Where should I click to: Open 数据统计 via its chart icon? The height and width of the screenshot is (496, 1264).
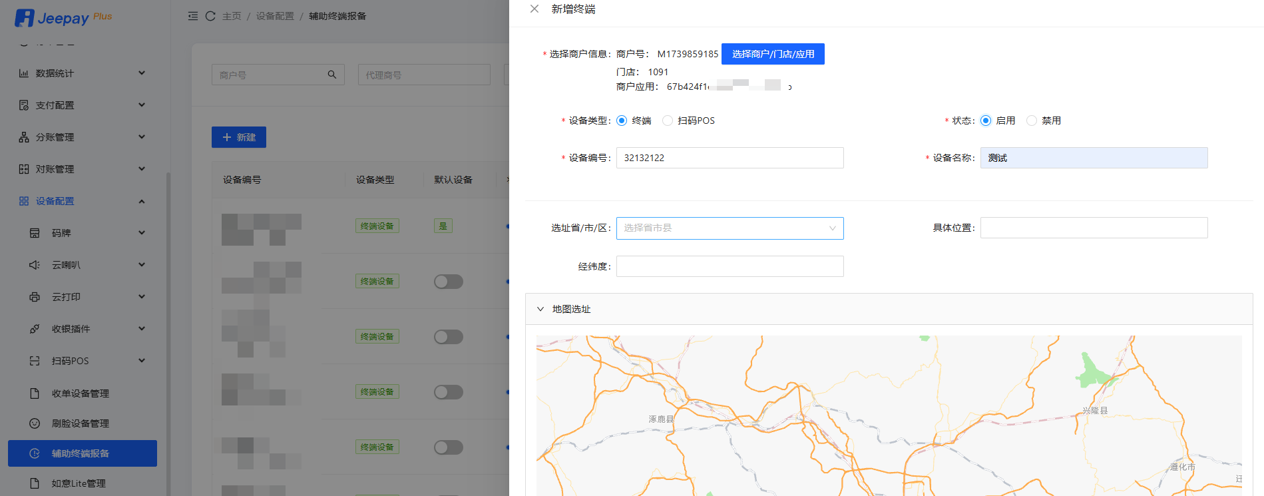coord(24,73)
